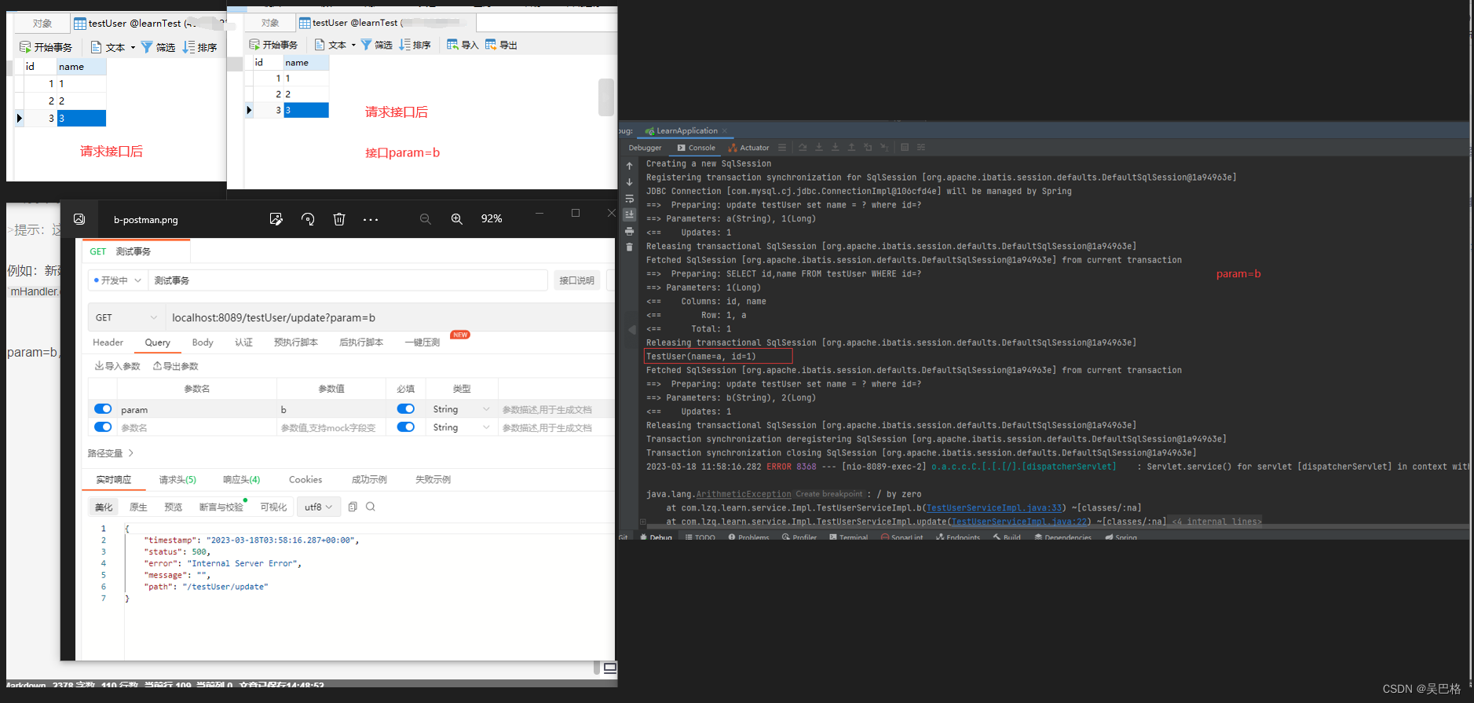This screenshot has width=1474, height=703.
Task: Select the 原生 response view
Action: pyautogui.click(x=138, y=507)
